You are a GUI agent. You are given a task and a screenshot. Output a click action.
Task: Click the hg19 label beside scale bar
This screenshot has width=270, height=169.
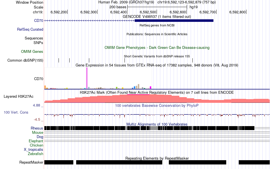194,7
